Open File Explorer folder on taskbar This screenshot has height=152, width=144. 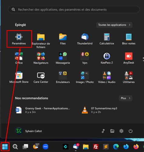(x=86, y=147)
